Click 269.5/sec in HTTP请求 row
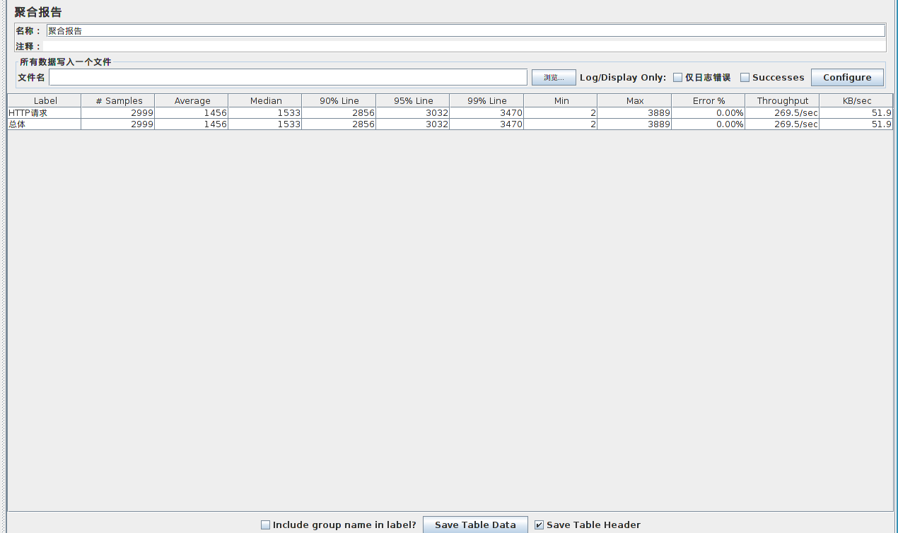Viewport: 898px width, 533px height. point(782,112)
